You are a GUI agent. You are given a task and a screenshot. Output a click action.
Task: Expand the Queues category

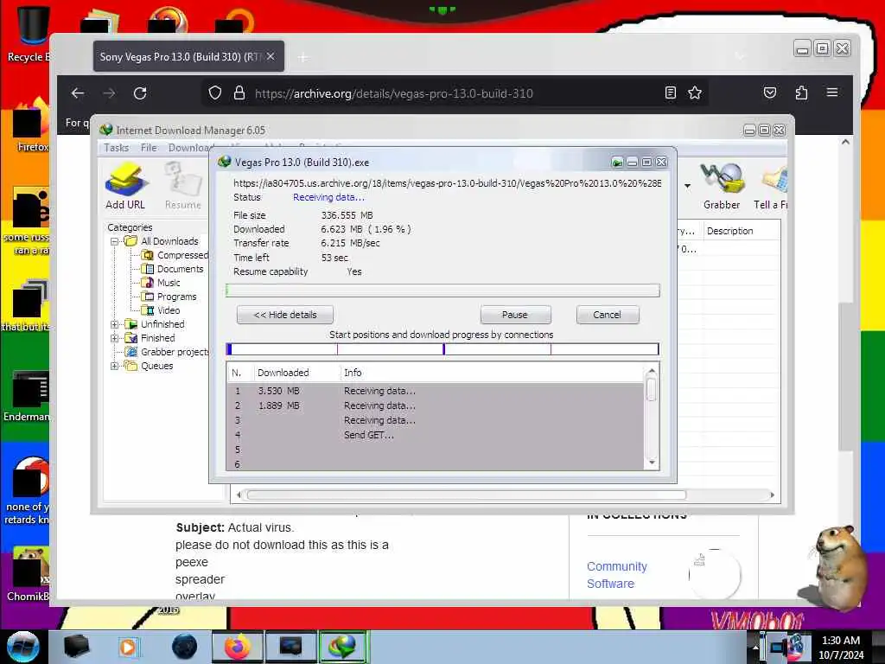(x=114, y=366)
